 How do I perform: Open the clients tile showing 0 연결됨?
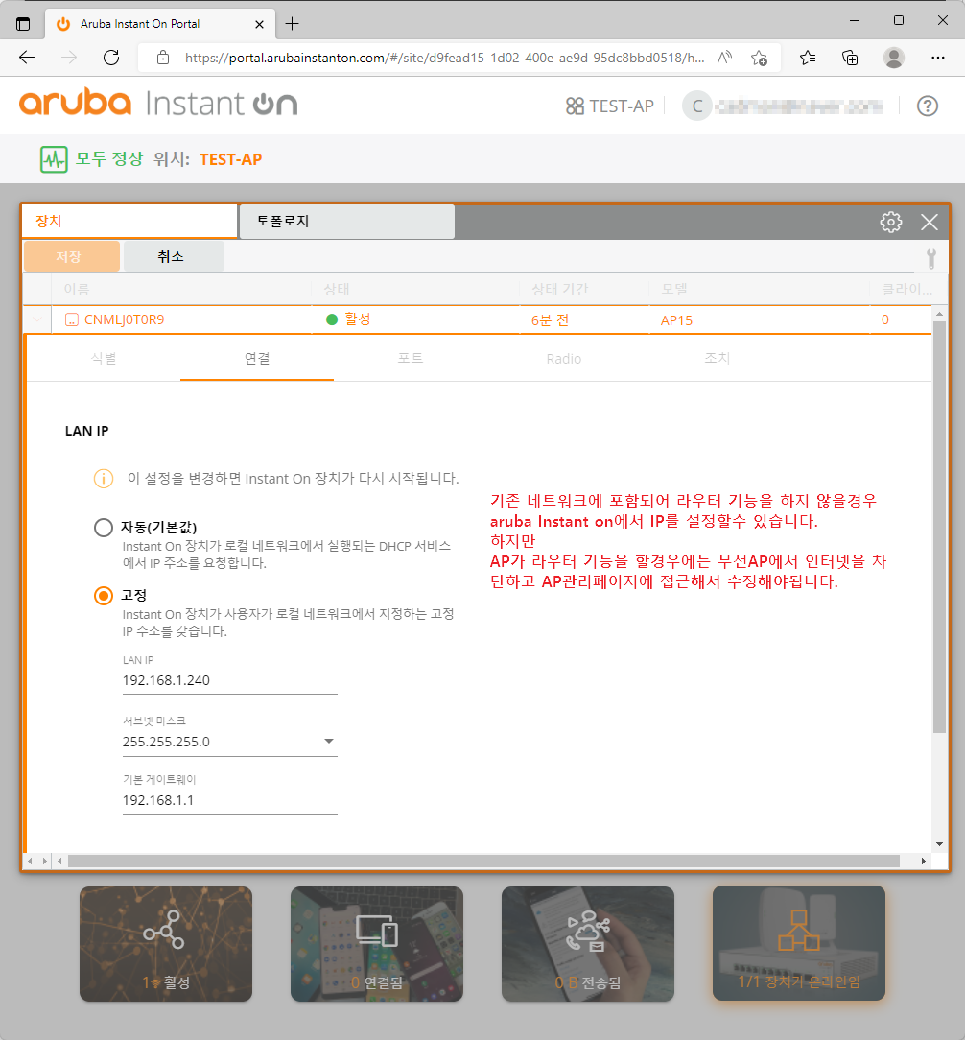[377, 944]
